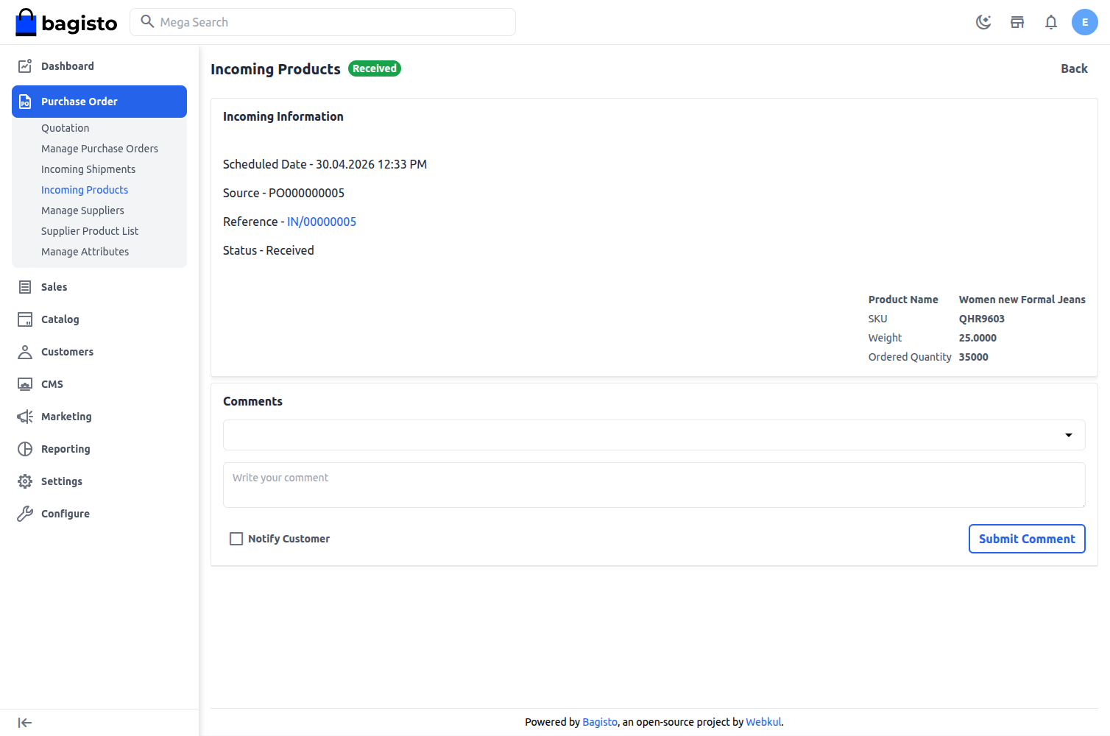This screenshot has width=1110, height=736.
Task: Toggle dark mode with the moon icon
Action: click(x=983, y=22)
